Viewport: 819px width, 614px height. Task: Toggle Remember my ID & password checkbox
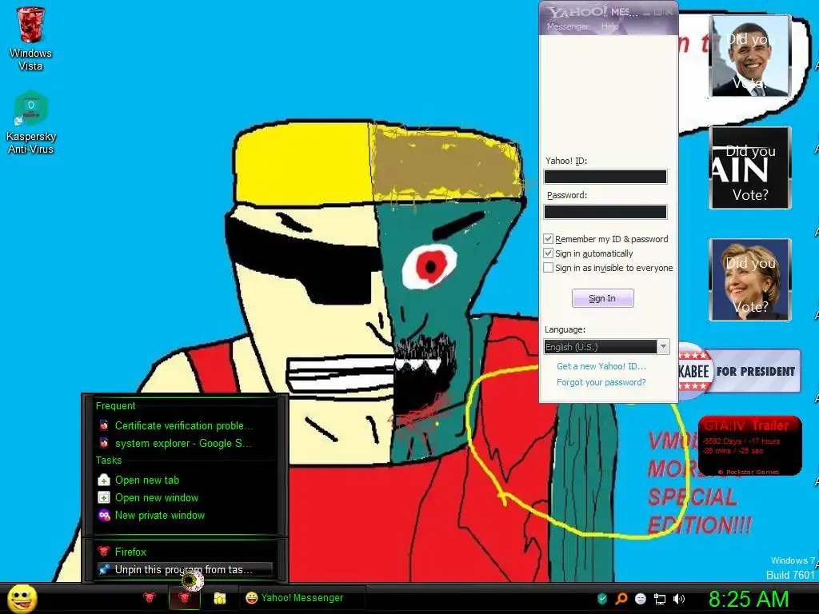click(548, 238)
